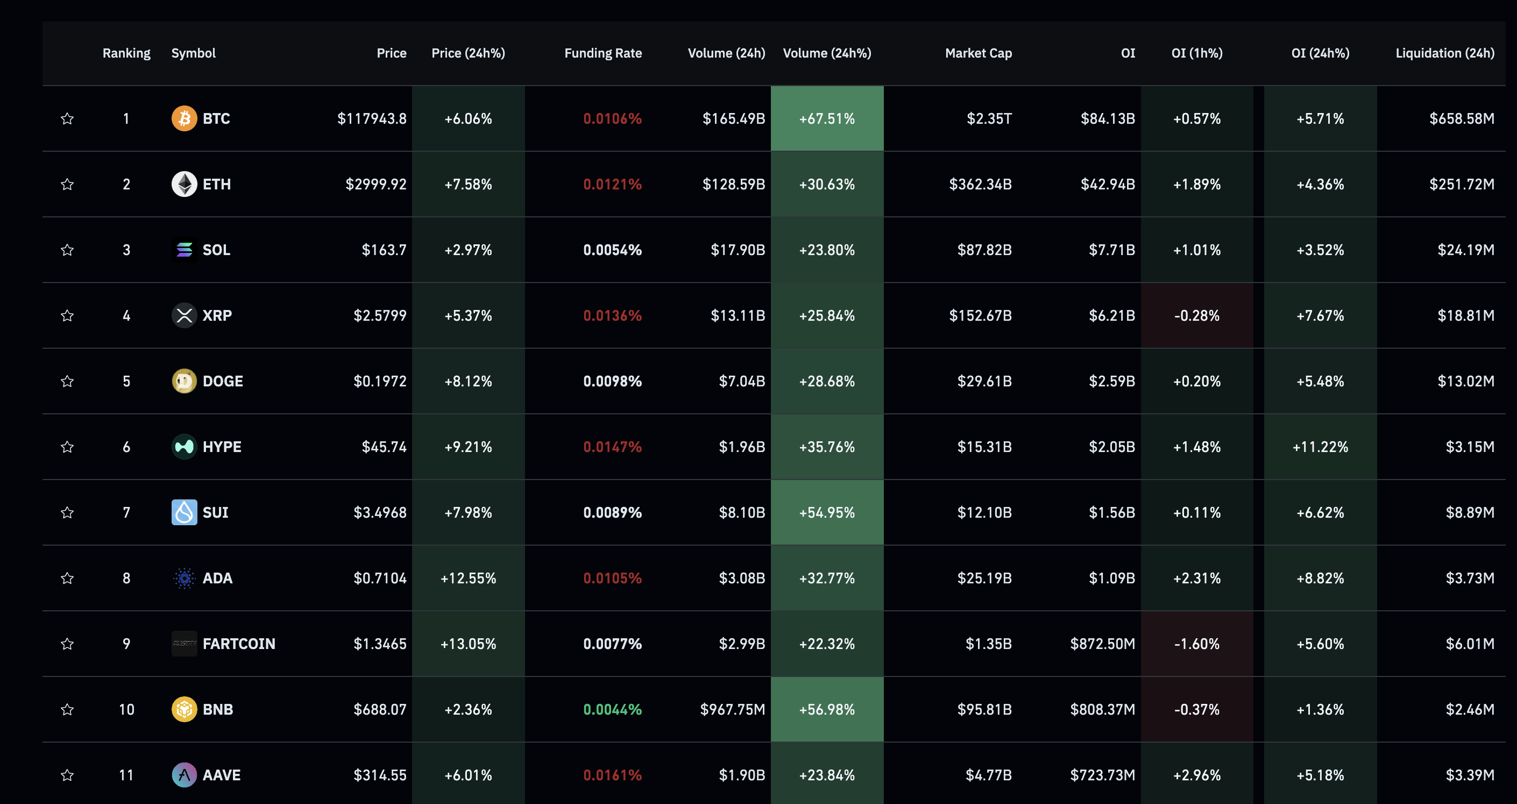Viewport: 1517px width, 804px height.
Task: Click the Market Cap column header
Action: click(x=978, y=53)
